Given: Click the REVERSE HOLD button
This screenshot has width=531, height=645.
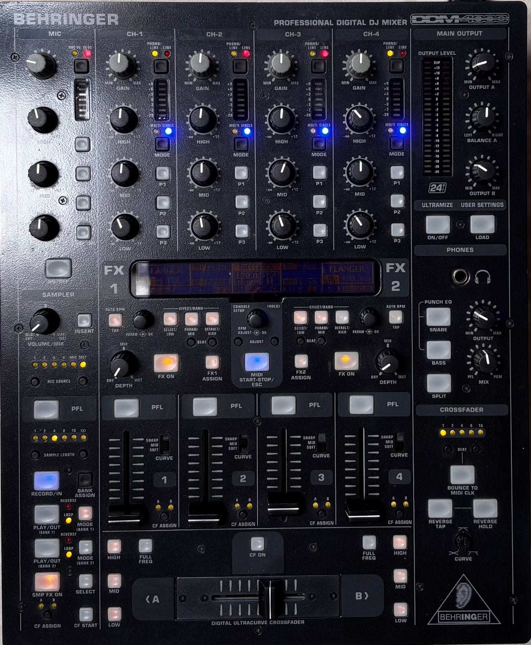Looking at the screenshot, I should (x=485, y=508).
